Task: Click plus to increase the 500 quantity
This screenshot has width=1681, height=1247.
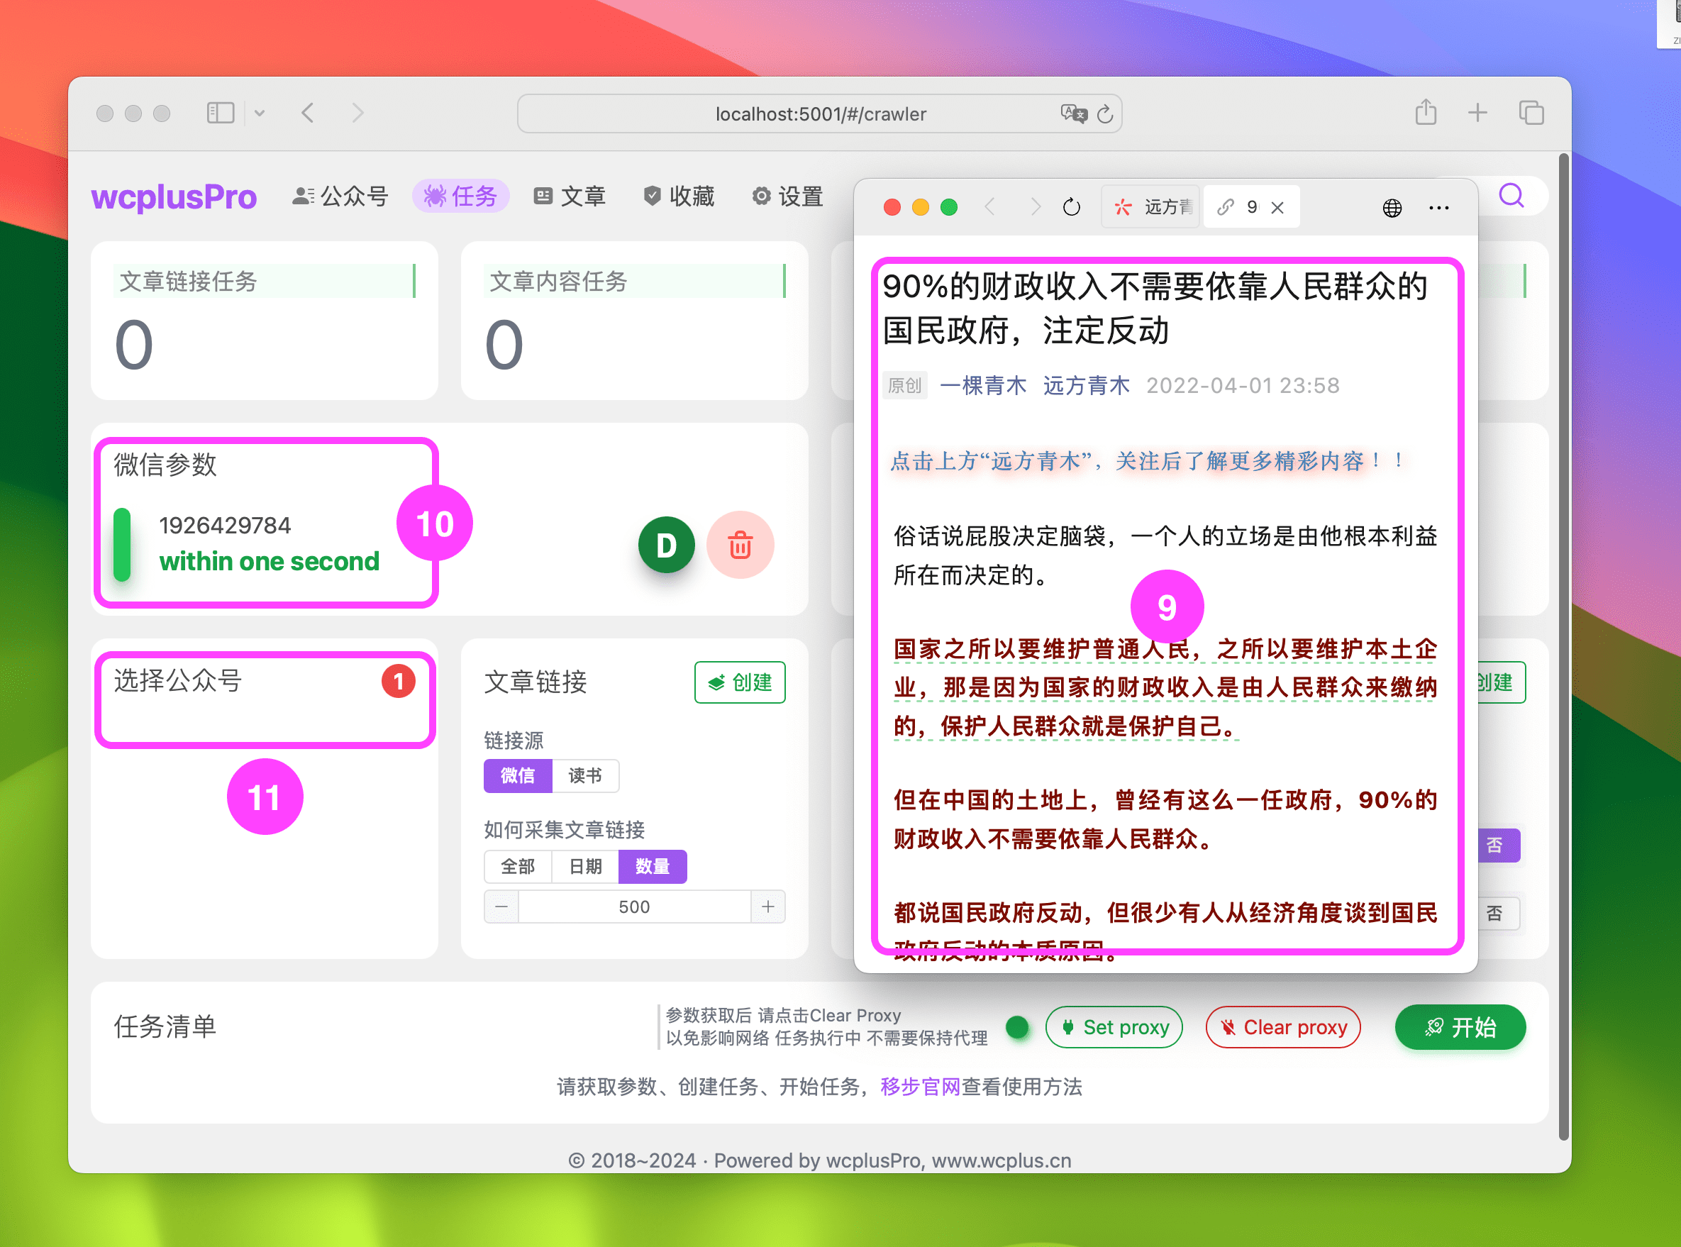Action: click(x=767, y=907)
